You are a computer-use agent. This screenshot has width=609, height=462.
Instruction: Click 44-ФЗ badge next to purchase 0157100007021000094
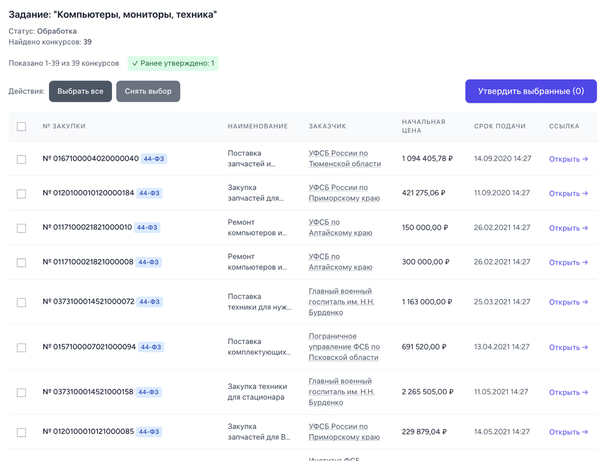coord(151,347)
